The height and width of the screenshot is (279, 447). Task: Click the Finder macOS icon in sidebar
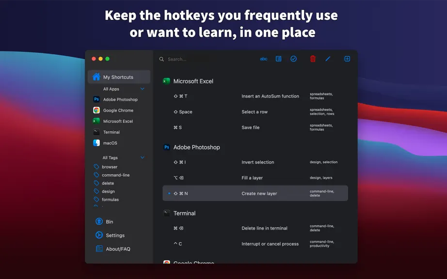click(x=96, y=143)
